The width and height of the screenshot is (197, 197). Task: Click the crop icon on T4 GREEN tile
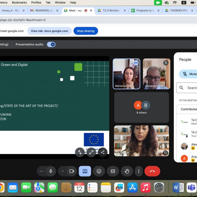(165, 153)
